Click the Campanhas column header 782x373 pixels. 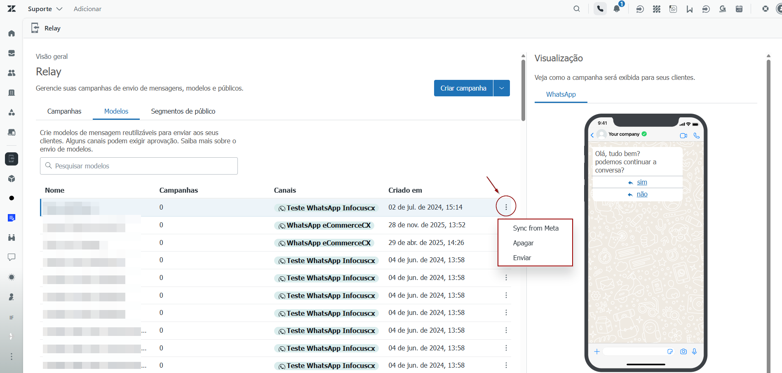tap(178, 190)
